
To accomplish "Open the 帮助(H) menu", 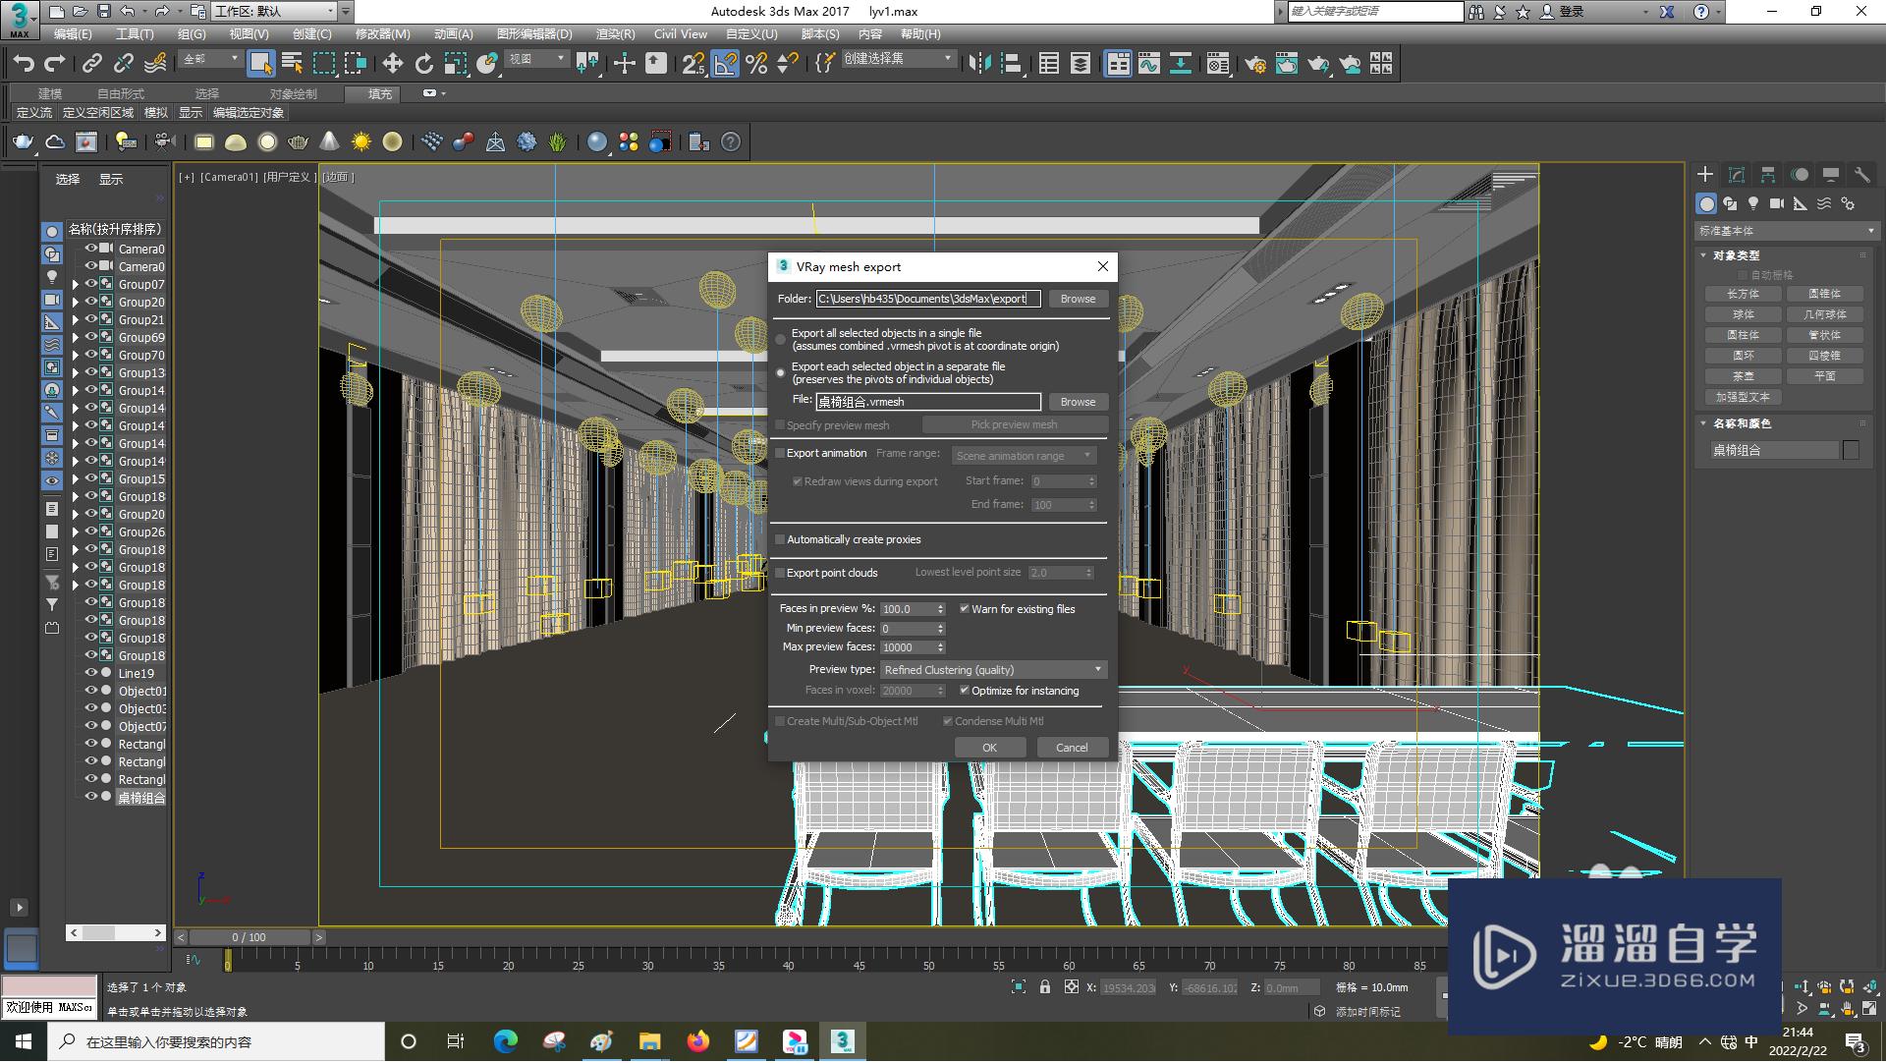I will pos(920,33).
